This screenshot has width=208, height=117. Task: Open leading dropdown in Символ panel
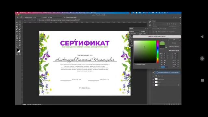pyautogui.click(x=144, y=34)
